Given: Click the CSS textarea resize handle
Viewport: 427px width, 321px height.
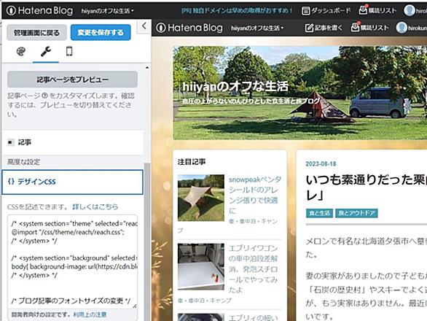Looking at the screenshot, I should click(135, 306).
